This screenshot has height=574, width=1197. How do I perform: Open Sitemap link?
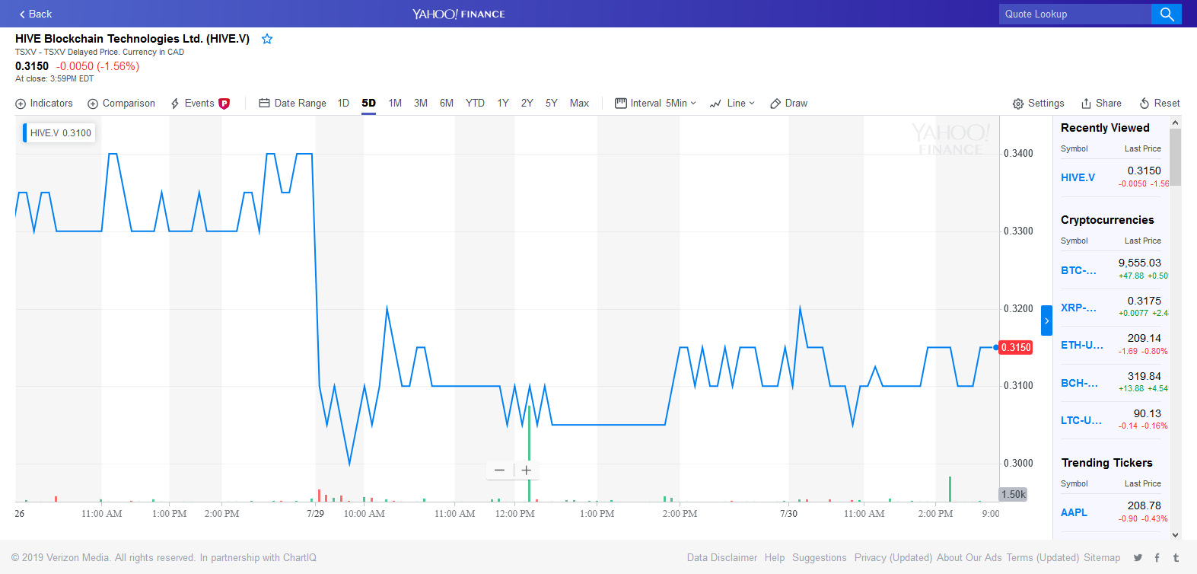[x=1102, y=558]
